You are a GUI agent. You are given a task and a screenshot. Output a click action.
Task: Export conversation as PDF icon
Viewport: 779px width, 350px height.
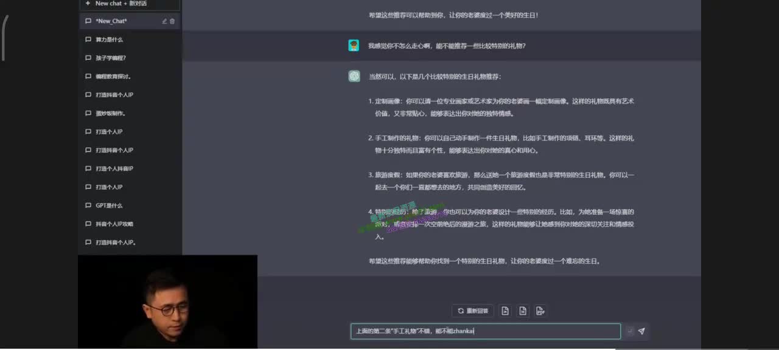click(540, 311)
